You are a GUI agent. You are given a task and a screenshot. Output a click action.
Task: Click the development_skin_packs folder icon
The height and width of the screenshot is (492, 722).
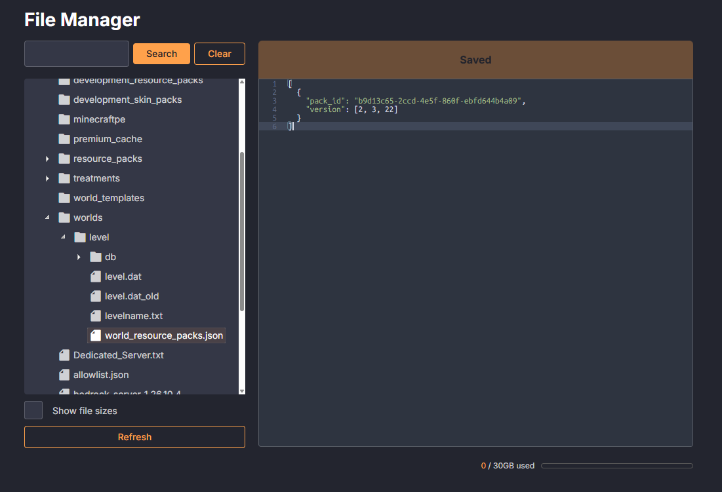[64, 100]
